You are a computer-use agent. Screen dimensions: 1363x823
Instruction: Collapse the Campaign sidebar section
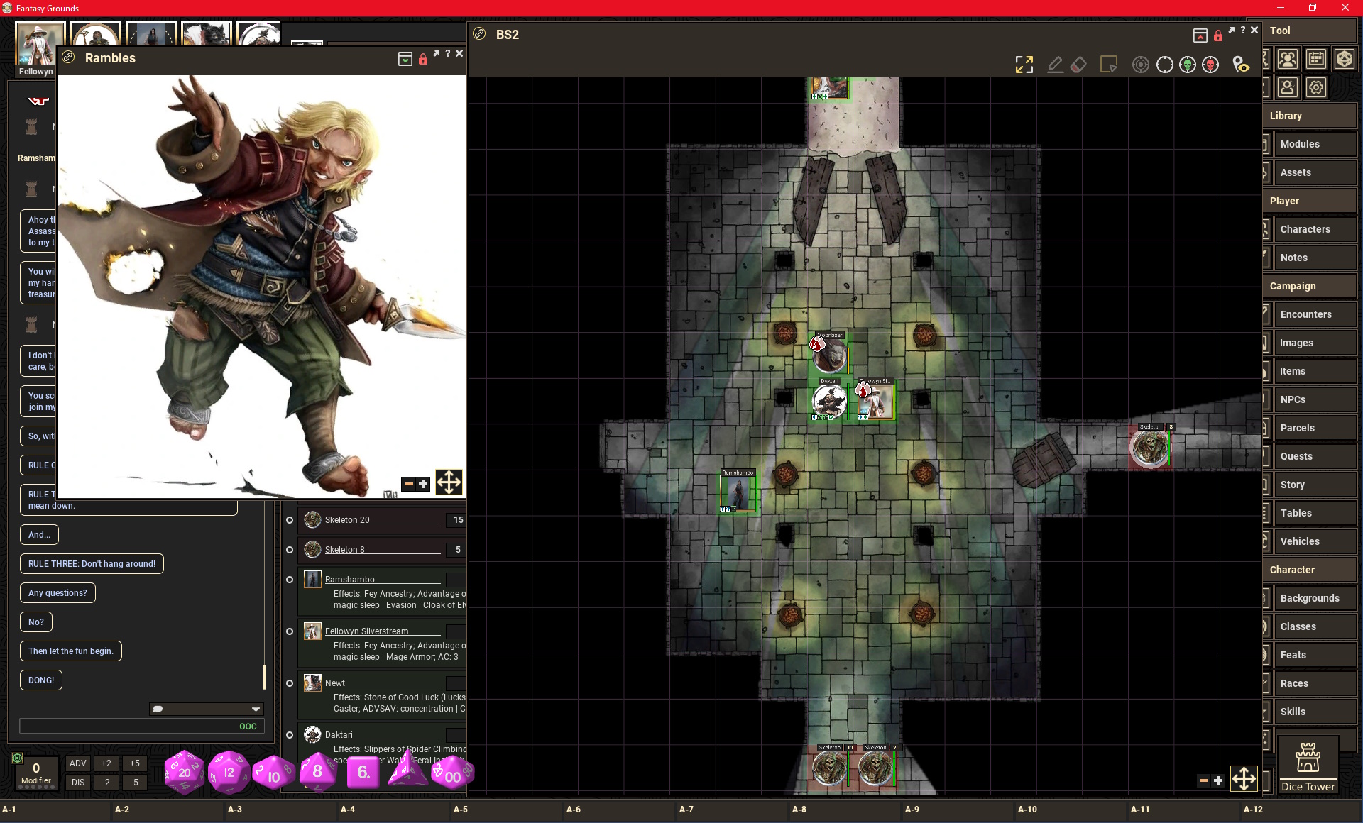point(1309,286)
